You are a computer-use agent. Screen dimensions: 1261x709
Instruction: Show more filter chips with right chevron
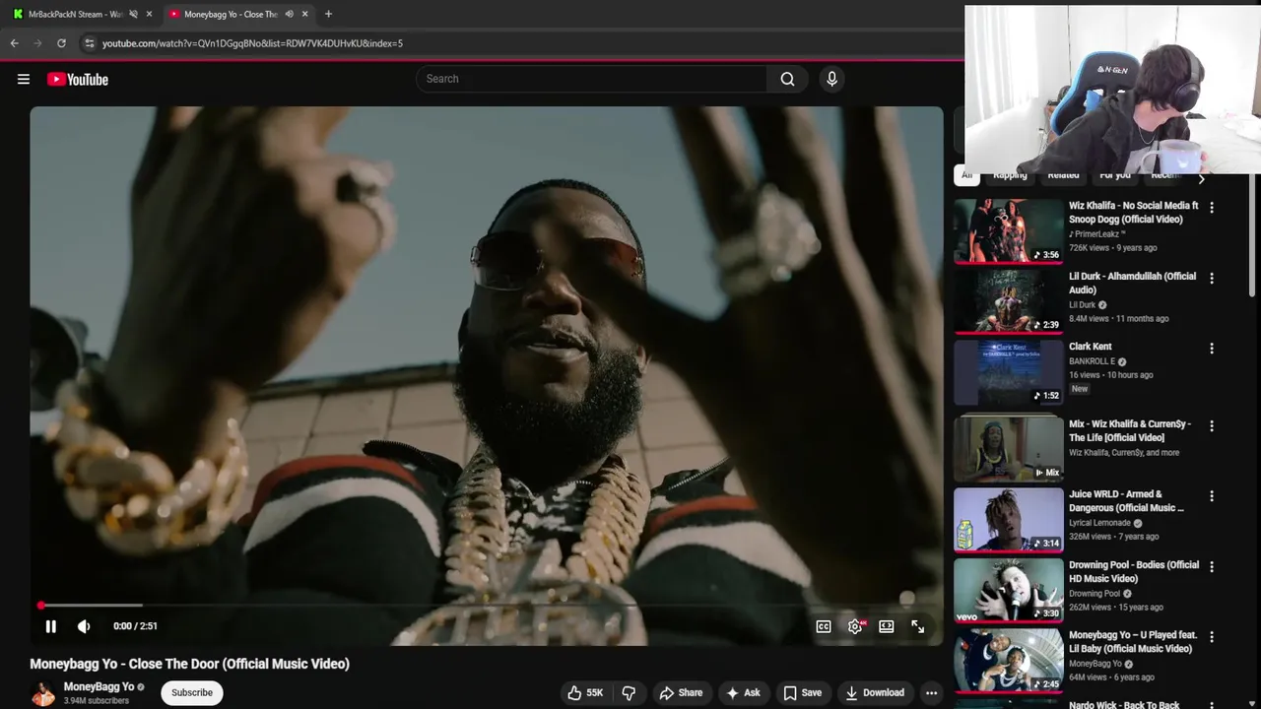pyautogui.click(x=1201, y=178)
